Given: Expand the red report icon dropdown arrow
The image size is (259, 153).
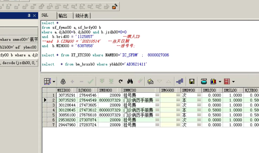Looking at the screenshot, I should point(233,82).
